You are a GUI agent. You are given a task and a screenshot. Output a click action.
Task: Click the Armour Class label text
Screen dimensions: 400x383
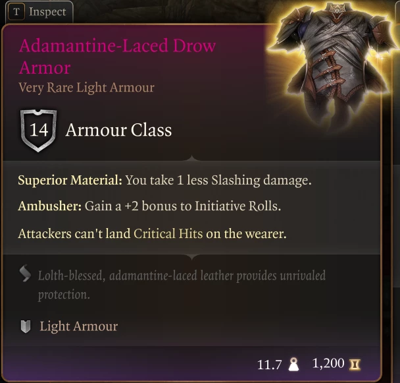coord(118,130)
